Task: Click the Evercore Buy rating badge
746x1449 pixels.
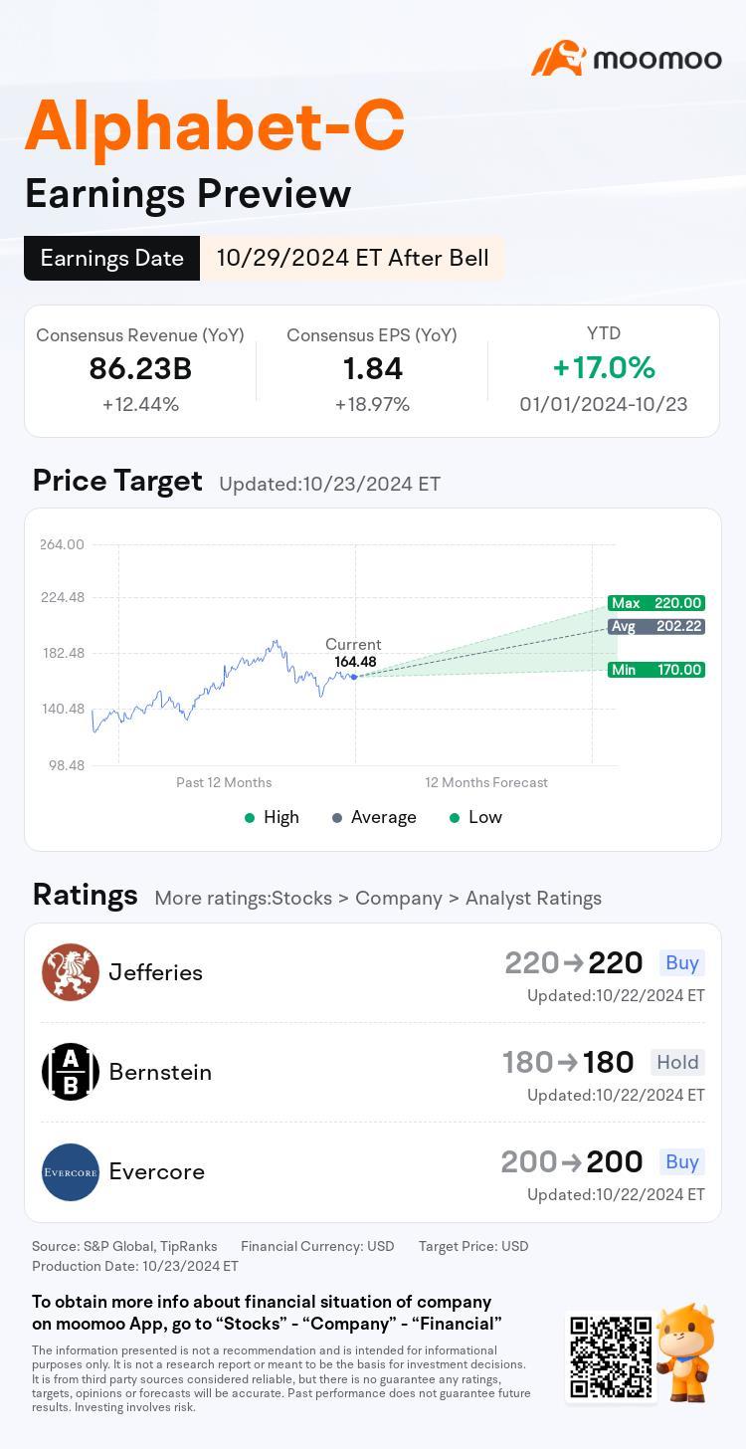Action: 682,1161
